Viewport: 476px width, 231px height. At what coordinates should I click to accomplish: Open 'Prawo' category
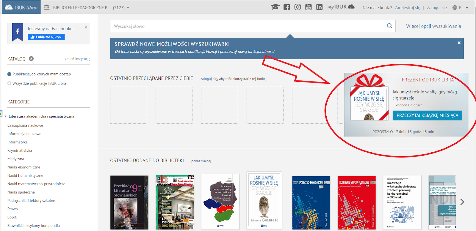(x=12, y=209)
